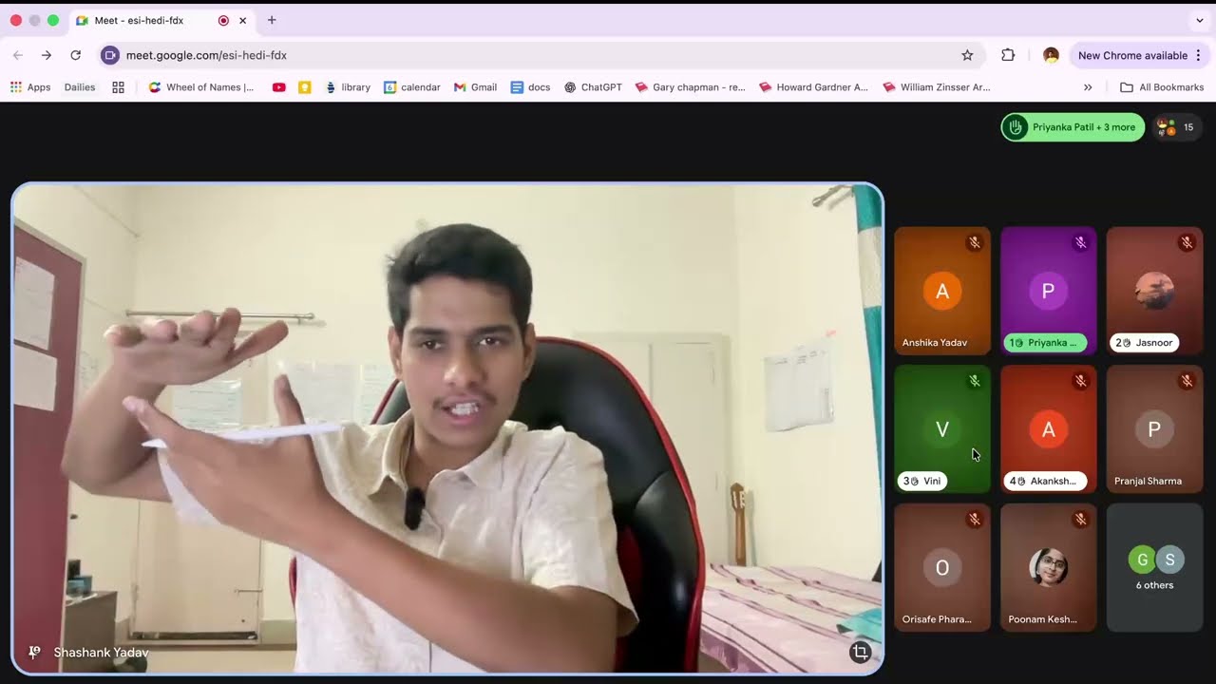The width and height of the screenshot is (1216, 684).
Task: Click the browser back arrow
Action: (x=18, y=55)
